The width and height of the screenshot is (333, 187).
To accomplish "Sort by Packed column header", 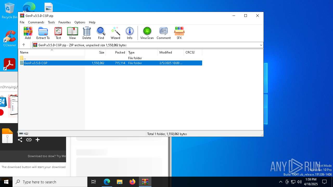I will tap(116, 52).
